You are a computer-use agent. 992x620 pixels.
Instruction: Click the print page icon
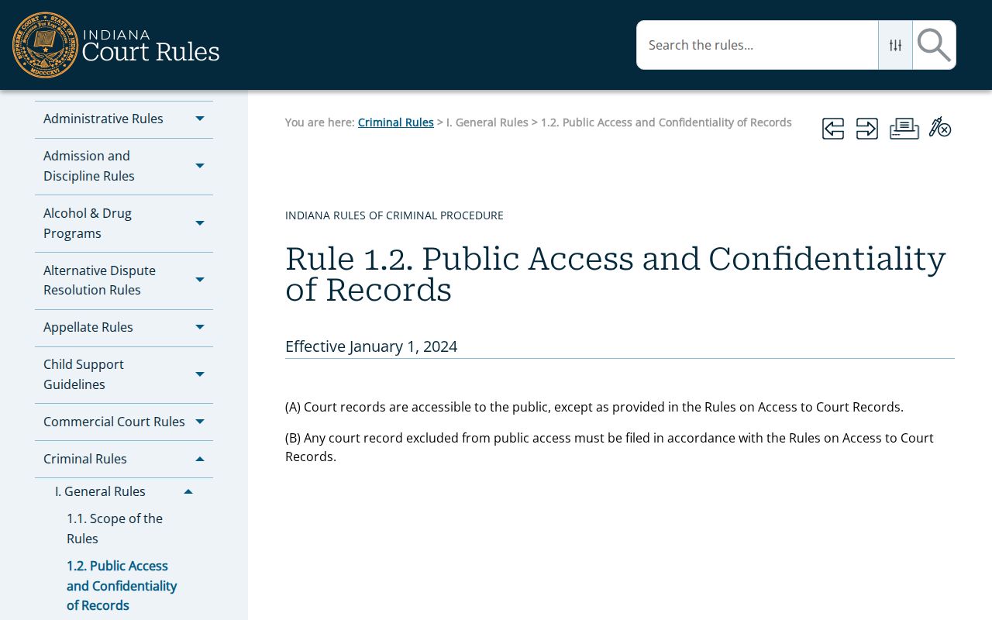pos(904,128)
